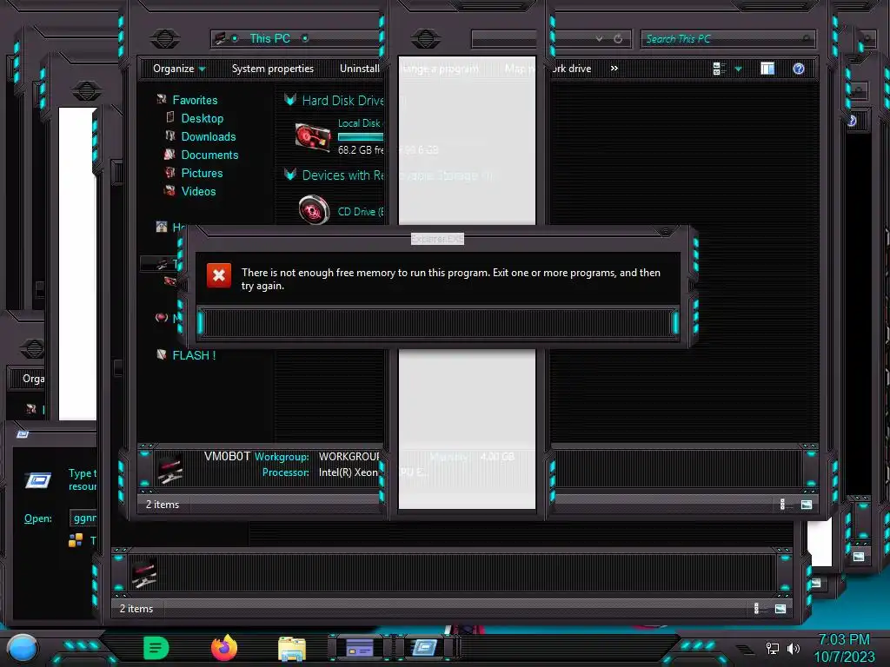Open Firefox from the taskbar

click(x=224, y=648)
